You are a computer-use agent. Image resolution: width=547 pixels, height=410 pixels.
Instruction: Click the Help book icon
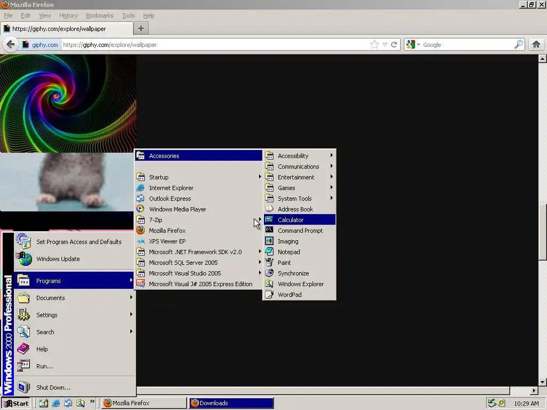point(24,349)
